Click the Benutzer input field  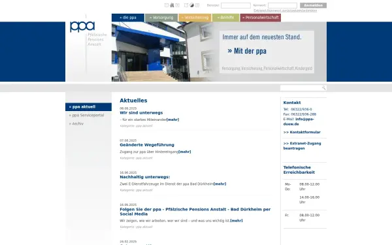pyautogui.click(x=236, y=5)
